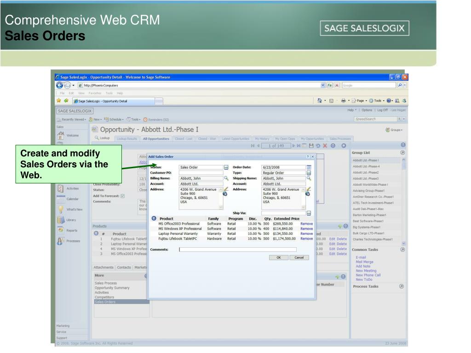Click the browser address bar

pyautogui.click(x=199, y=85)
